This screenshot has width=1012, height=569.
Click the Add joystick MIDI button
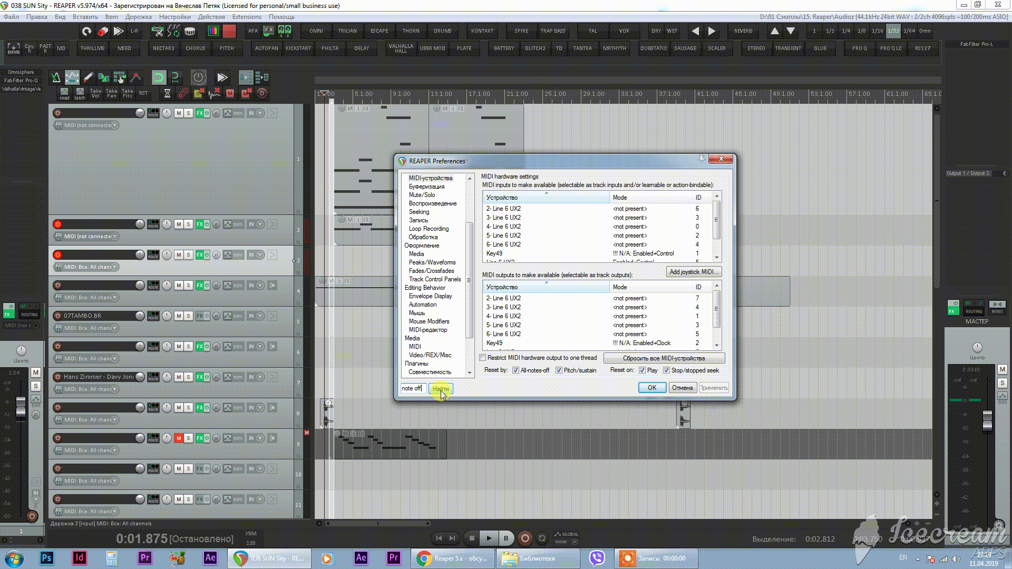(x=694, y=272)
